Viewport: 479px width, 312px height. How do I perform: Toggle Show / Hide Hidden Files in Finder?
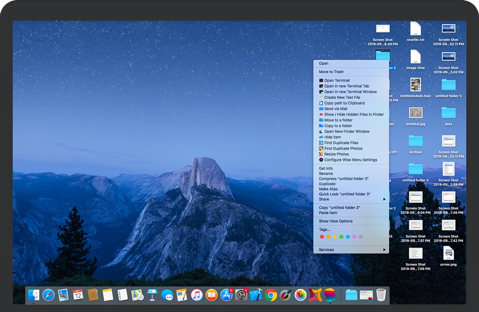[x=353, y=115]
